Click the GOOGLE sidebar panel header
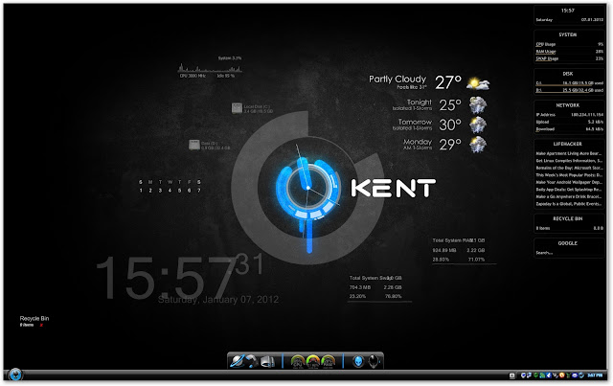 click(x=568, y=243)
